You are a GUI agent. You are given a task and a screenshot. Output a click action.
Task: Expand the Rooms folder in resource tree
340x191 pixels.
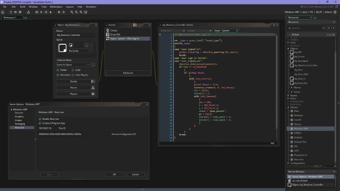(289, 95)
